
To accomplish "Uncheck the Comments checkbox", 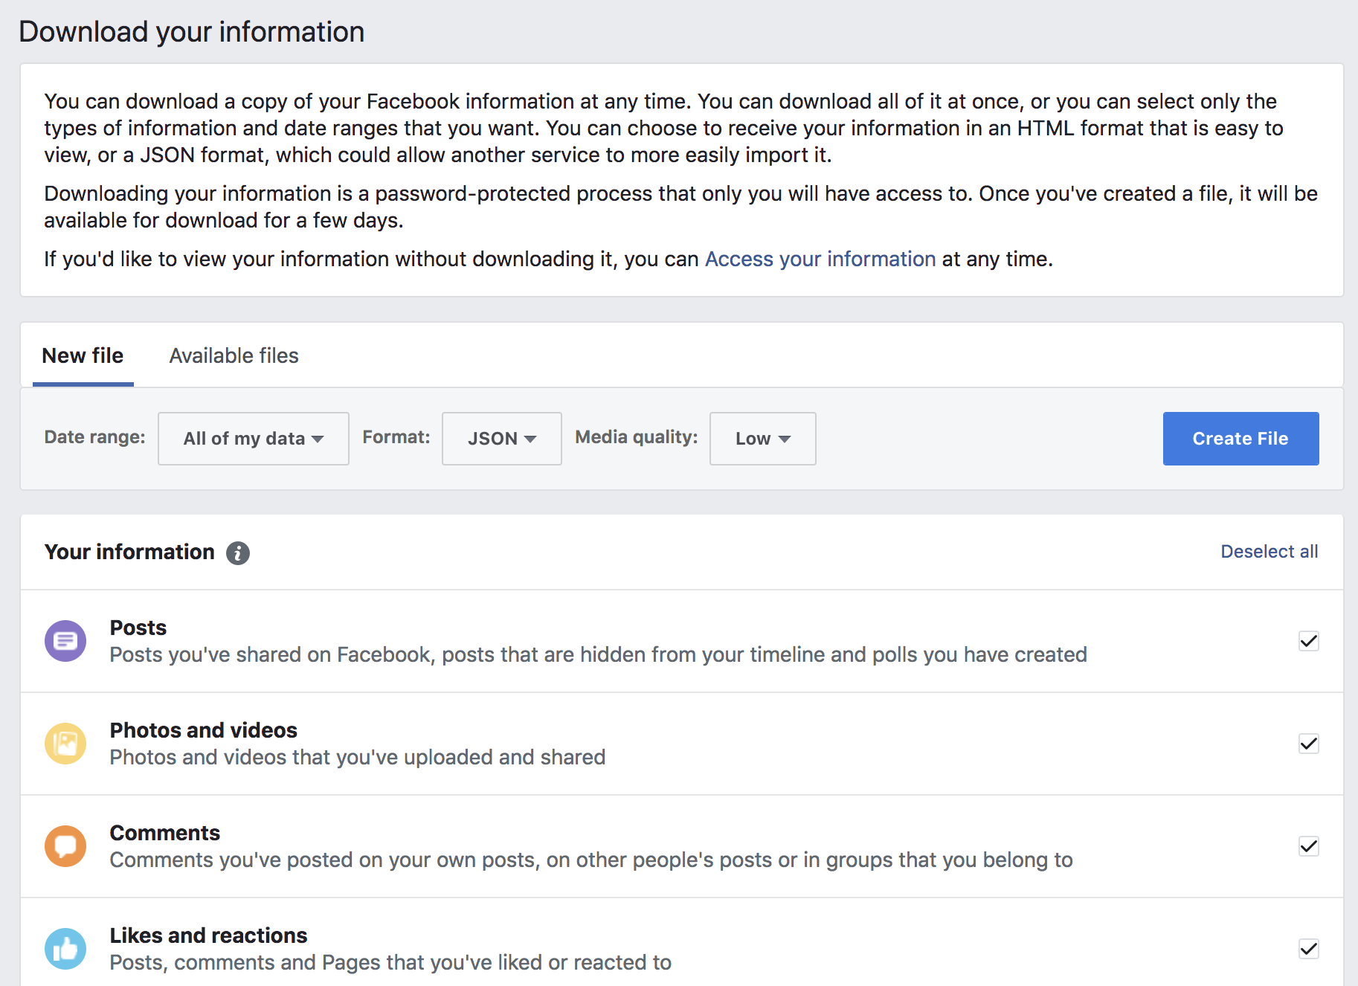I will (1309, 846).
